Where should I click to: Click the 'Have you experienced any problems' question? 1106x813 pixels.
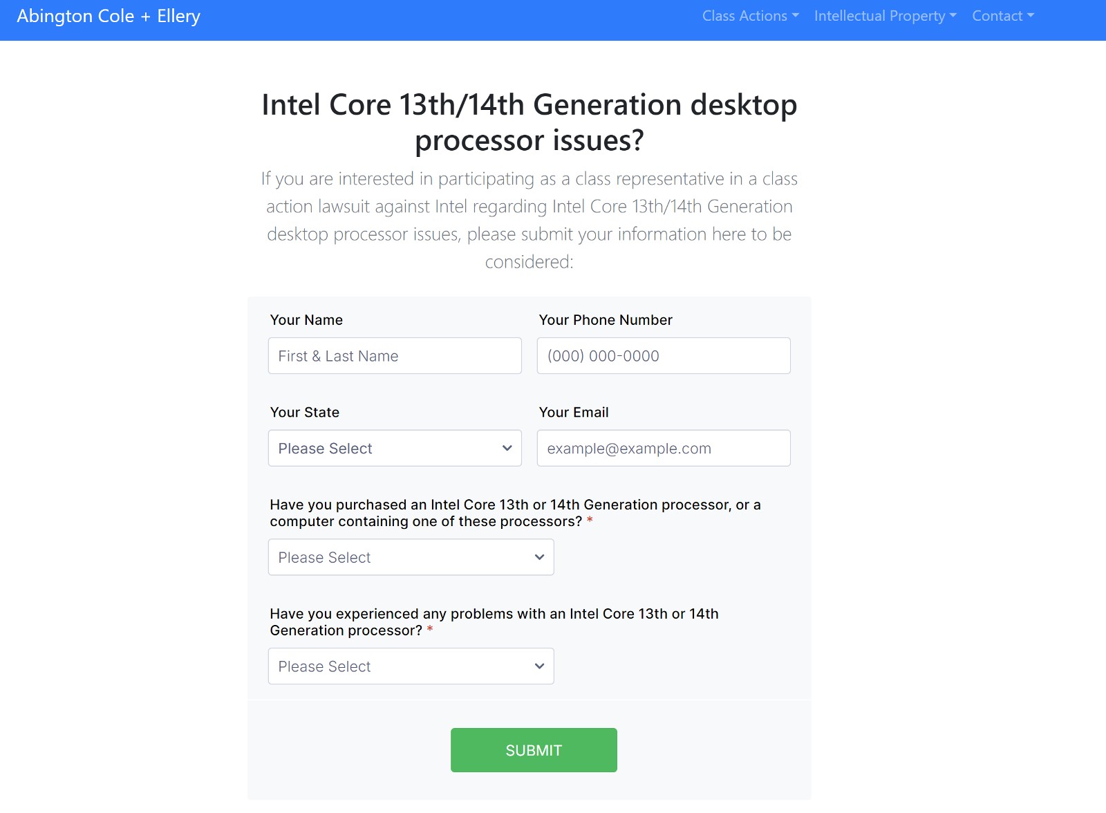point(494,622)
